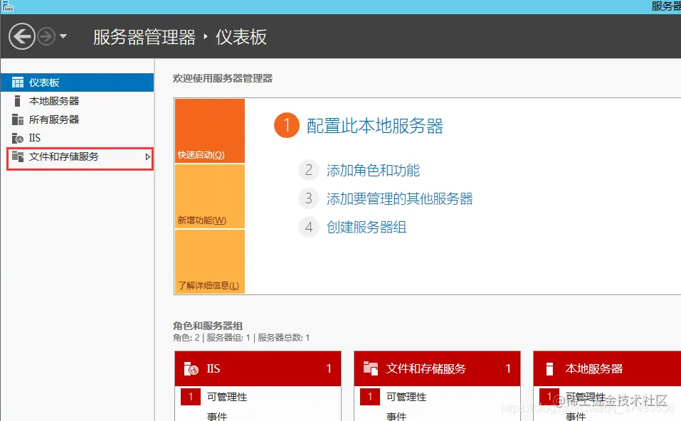This screenshot has width=681, height=421.
Task: Click 添加角色和功能
Action: 372,170
